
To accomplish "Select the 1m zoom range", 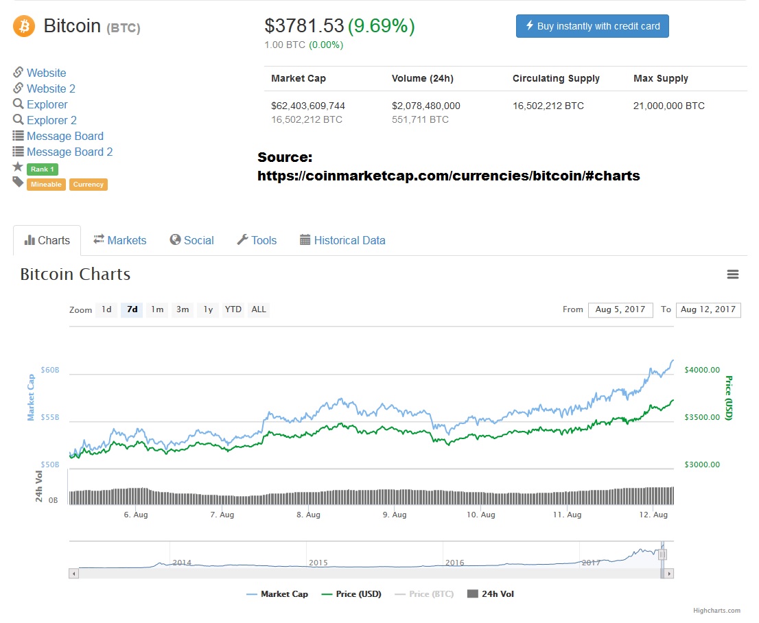I will click(157, 309).
